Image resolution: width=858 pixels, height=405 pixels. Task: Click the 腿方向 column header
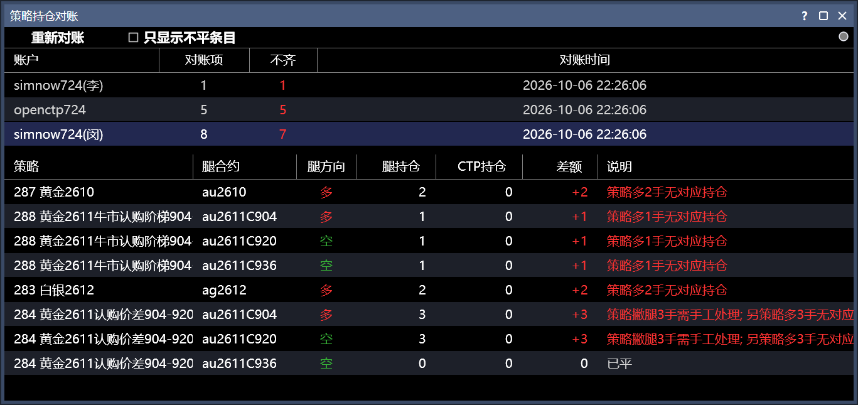coord(326,167)
